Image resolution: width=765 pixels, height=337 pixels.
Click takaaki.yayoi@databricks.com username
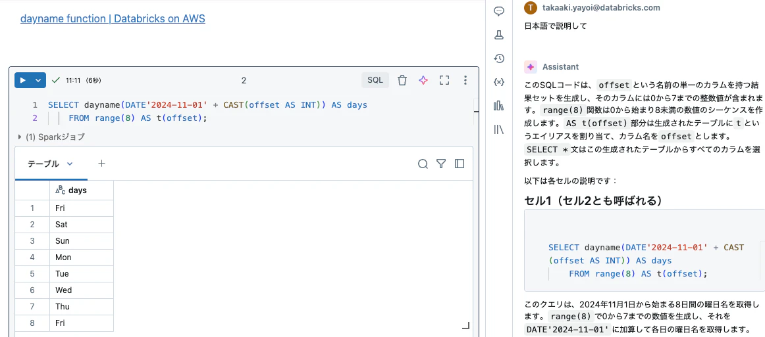pyautogui.click(x=601, y=8)
